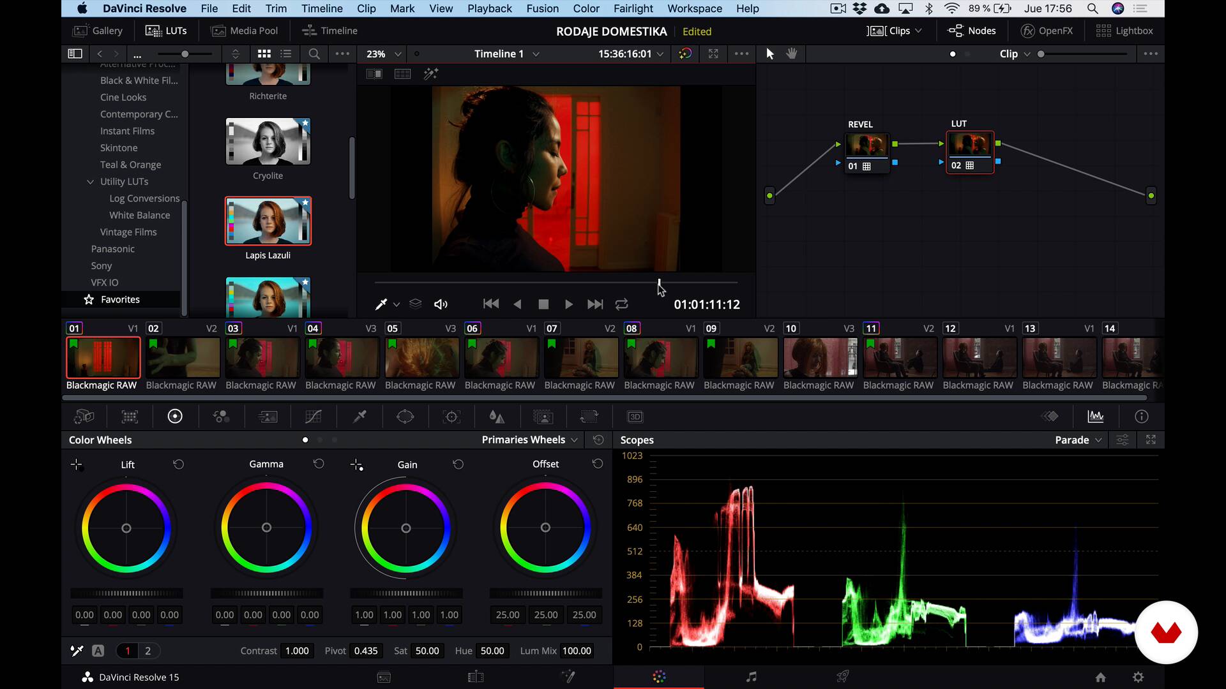Expand the Scopes panel to fullscreen

(1151, 440)
